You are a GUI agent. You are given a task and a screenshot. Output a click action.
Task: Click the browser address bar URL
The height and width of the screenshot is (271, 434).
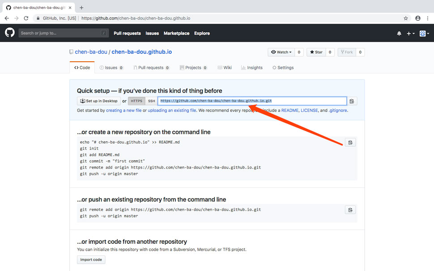(136, 18)
